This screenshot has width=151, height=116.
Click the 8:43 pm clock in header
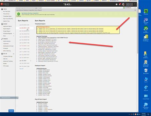tap(67, 4)
